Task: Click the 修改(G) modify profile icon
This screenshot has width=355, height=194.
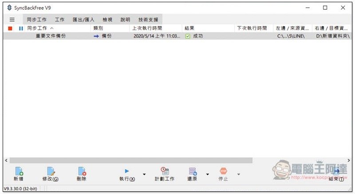Action: point(51,171)
